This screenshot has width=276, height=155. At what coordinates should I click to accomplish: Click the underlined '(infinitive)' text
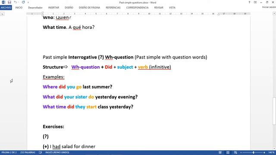(x=160, y=67)
